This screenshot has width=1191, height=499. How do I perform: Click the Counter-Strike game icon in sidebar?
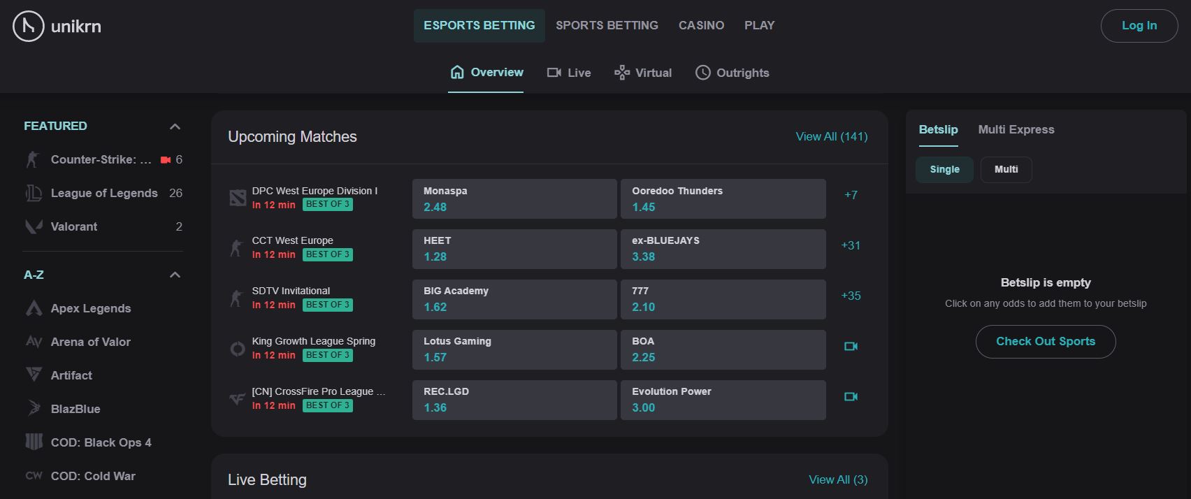[33, 159]
